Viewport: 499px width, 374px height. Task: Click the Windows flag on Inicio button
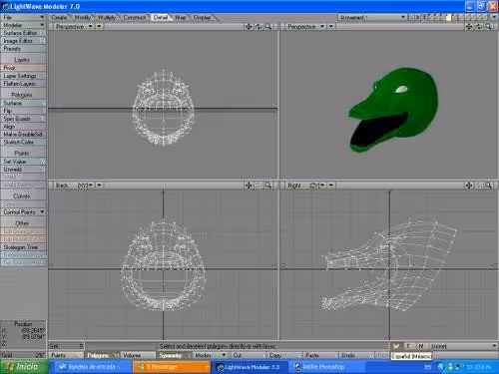point(9,367)
